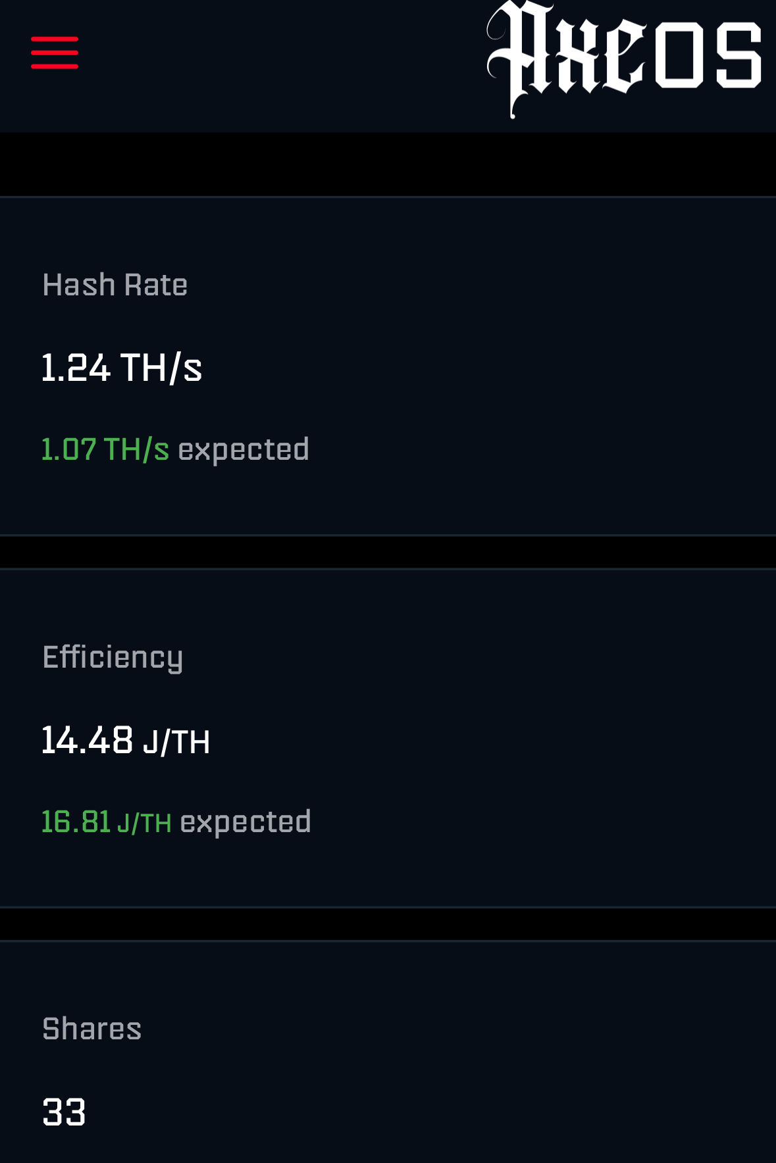Select the Hash Rate label
This screenshot has width=776, height=1163.
[115, 285]
